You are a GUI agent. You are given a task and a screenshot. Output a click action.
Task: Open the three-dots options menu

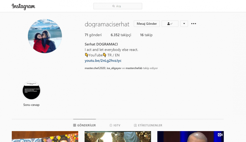(x=193, y=24)
